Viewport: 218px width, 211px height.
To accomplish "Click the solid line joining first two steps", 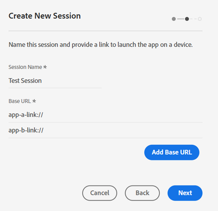I will pos(180,19).
